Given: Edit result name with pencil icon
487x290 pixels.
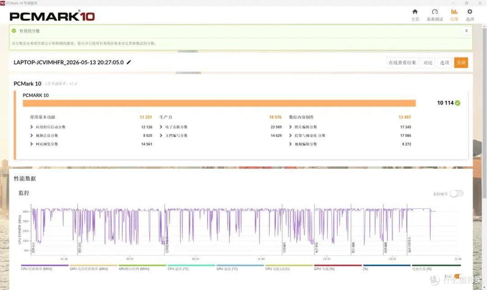Looking at the screenshot, I should 129,62.
